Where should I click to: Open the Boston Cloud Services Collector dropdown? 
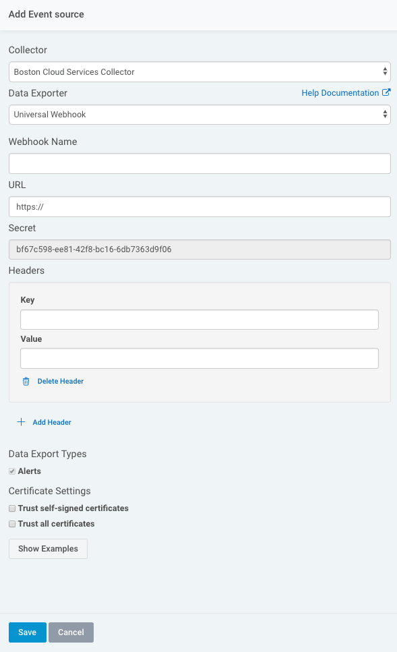[199, 71]
